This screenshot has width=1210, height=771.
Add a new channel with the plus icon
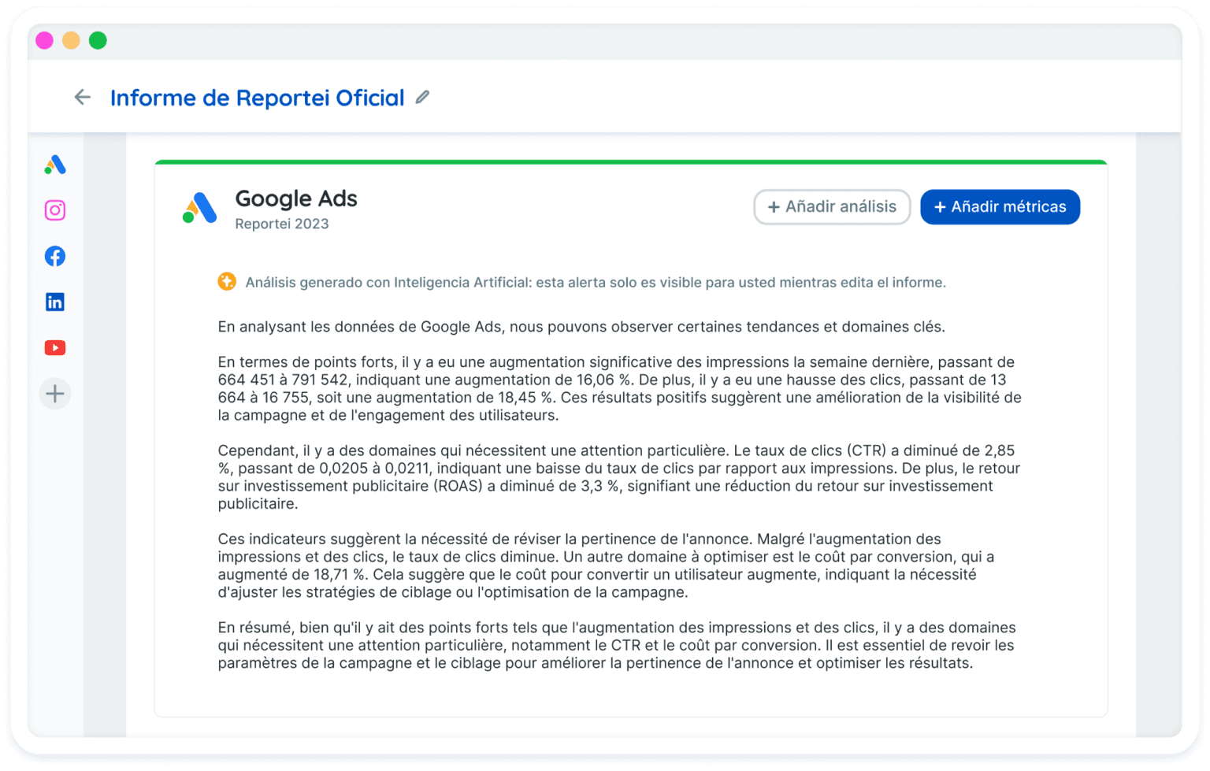point(55,393)
